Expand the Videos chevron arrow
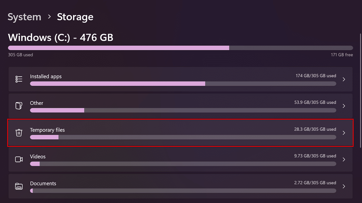 [x=344, y=160]
